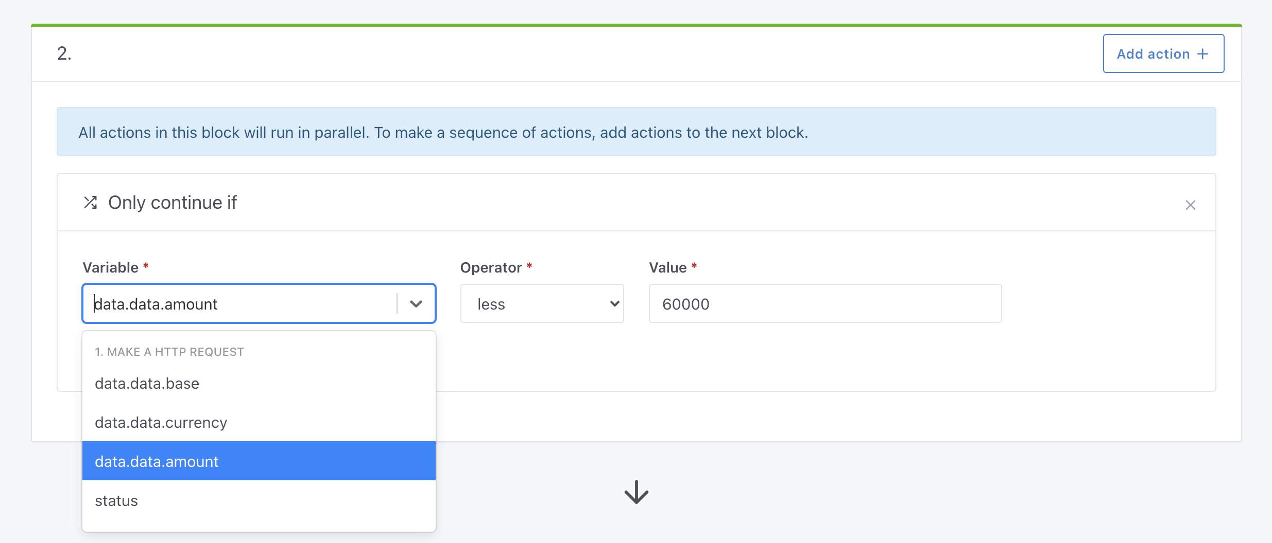Click the Value field containing 60000

click(x=824, y=303)
